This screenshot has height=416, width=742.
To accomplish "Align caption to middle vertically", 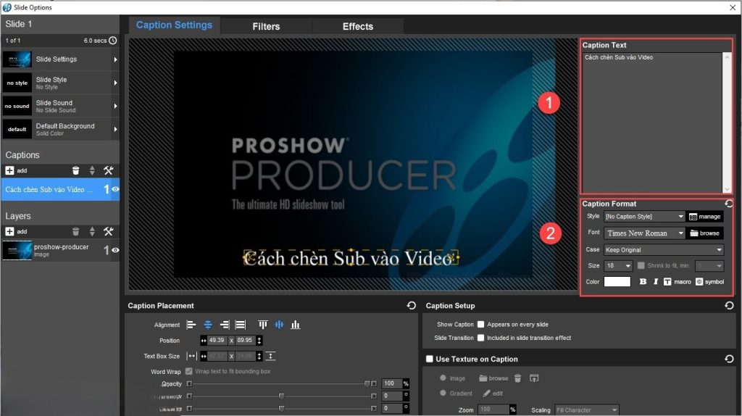I will 279,325.
